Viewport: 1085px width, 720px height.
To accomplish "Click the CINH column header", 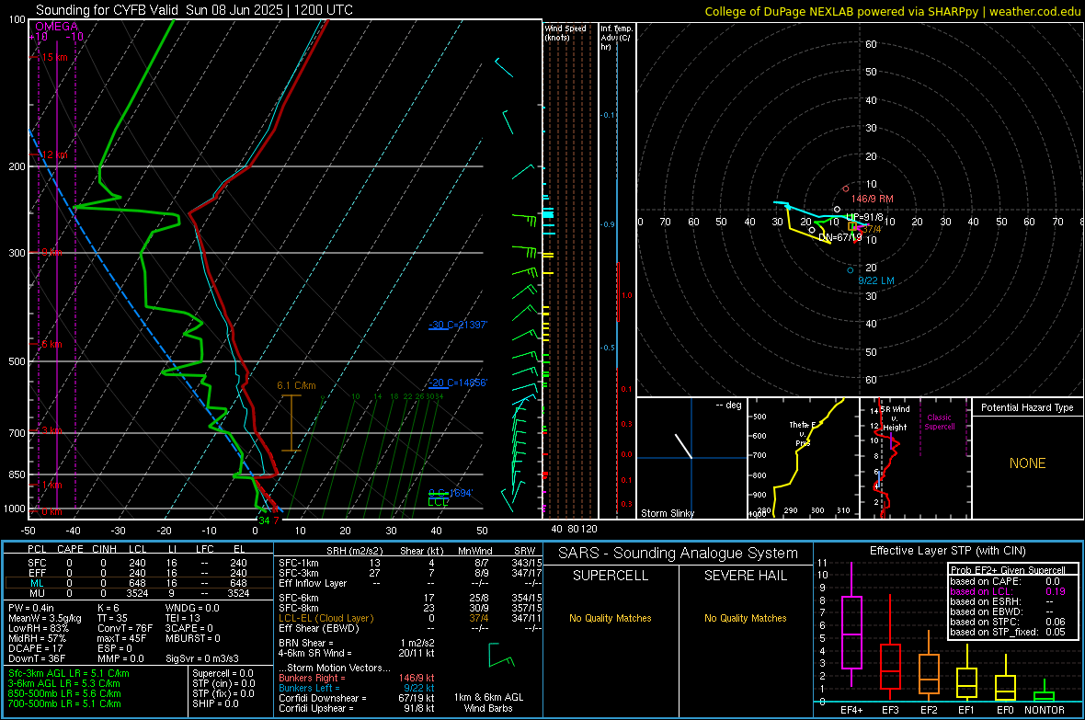I will pos(104,549).
